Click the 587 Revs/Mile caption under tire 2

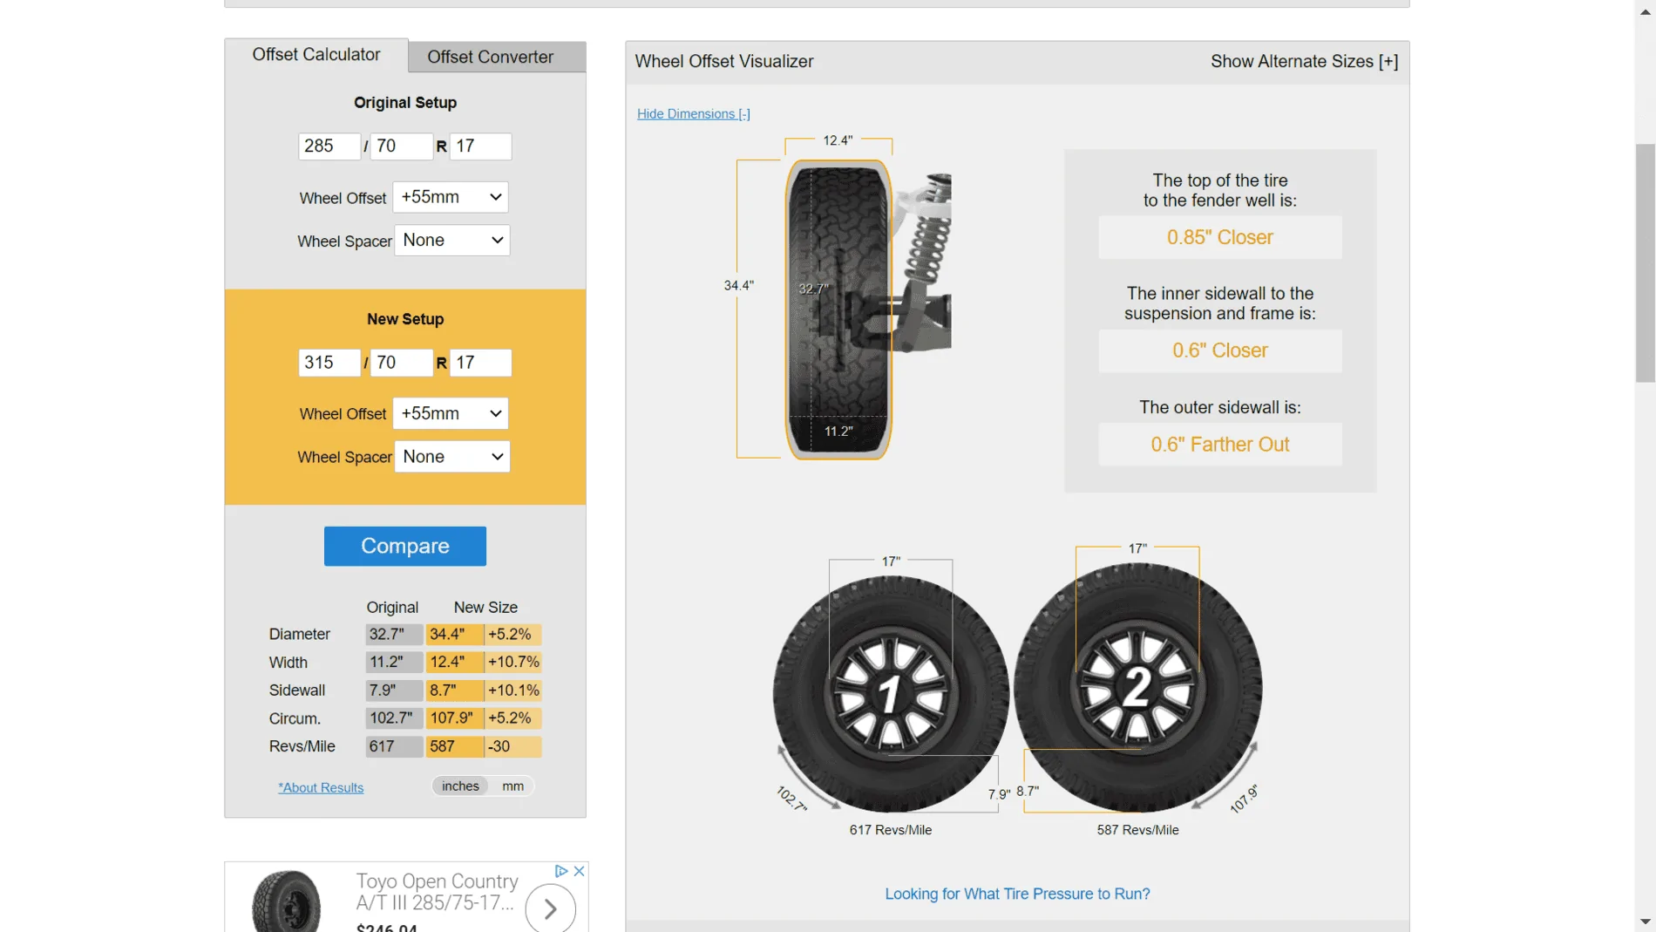pos(1137,830)
